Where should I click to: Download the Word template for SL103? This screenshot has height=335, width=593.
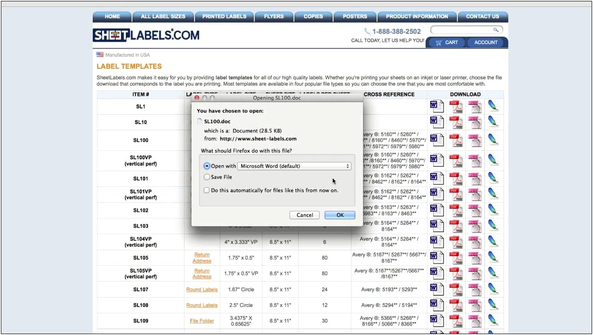(437, 226)
